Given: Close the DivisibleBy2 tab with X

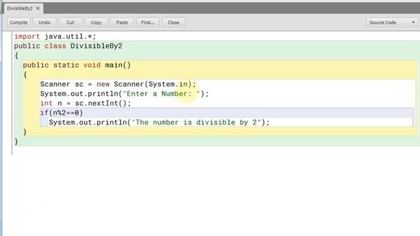Looking at the screenshot, I should (x=38, y=9).
